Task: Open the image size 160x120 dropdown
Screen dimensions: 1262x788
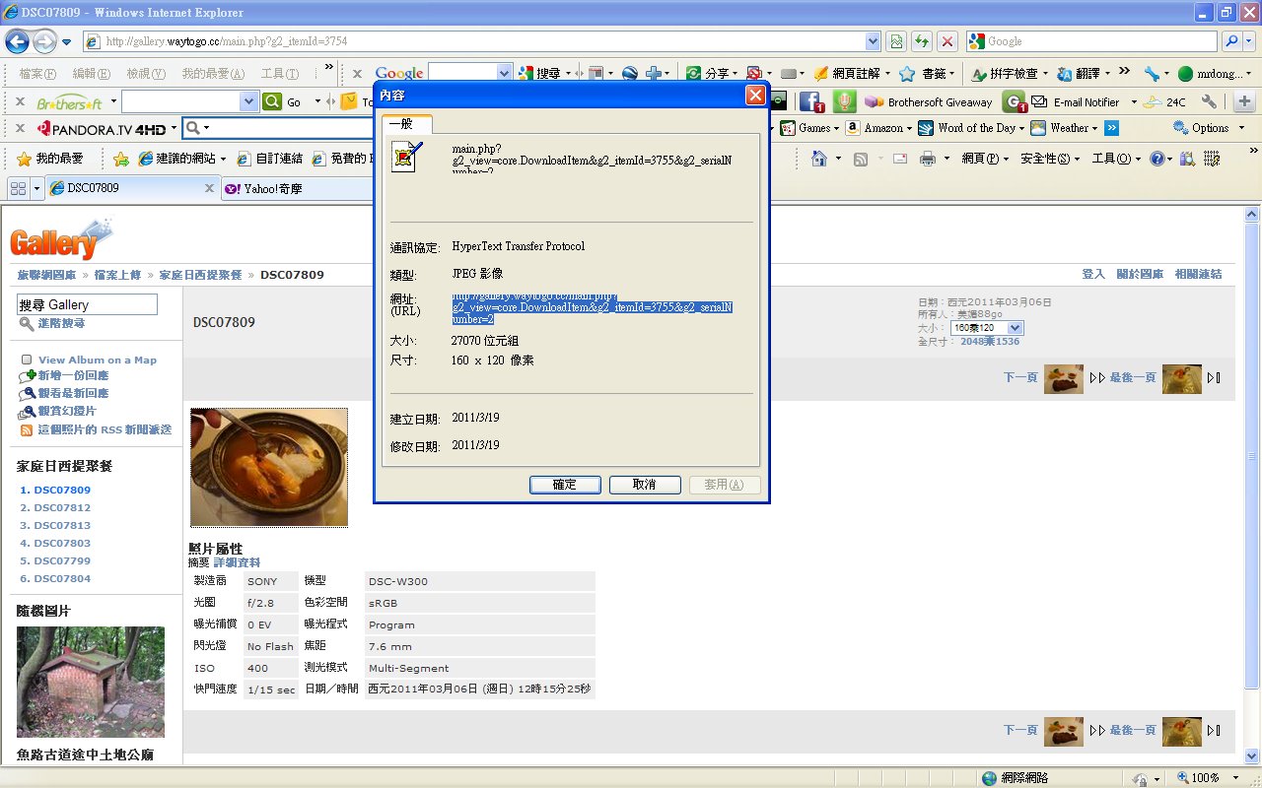Action: point(986,328)
